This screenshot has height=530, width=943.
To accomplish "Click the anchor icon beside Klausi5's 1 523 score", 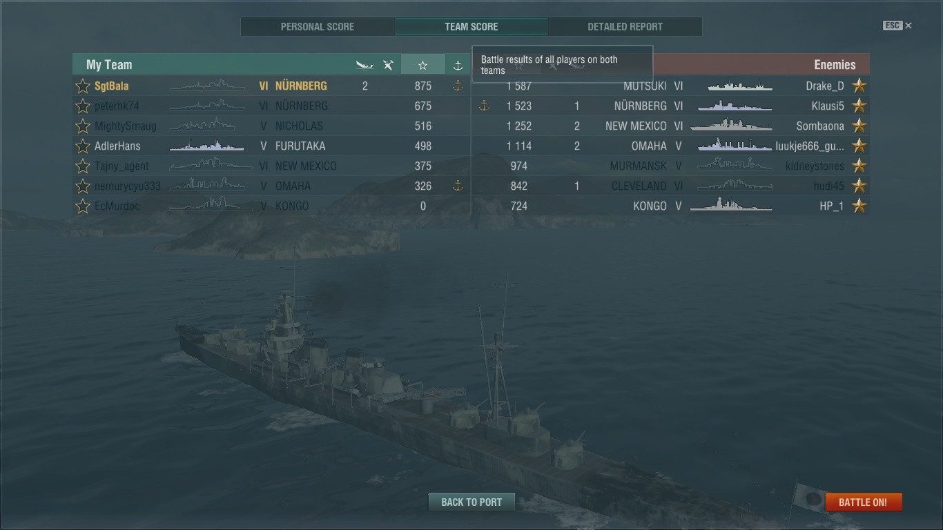I will (x=484, y=106).
